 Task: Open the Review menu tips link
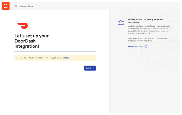pyautogui.click(x=136, y=46)
